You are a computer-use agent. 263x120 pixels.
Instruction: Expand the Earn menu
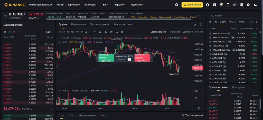107,5
